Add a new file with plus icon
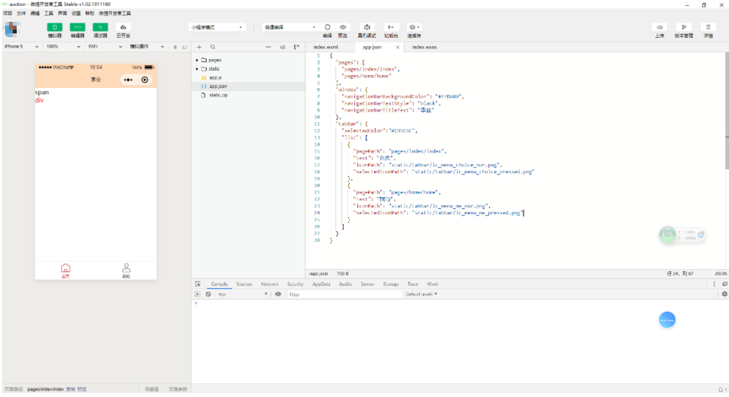 (199, 47)
